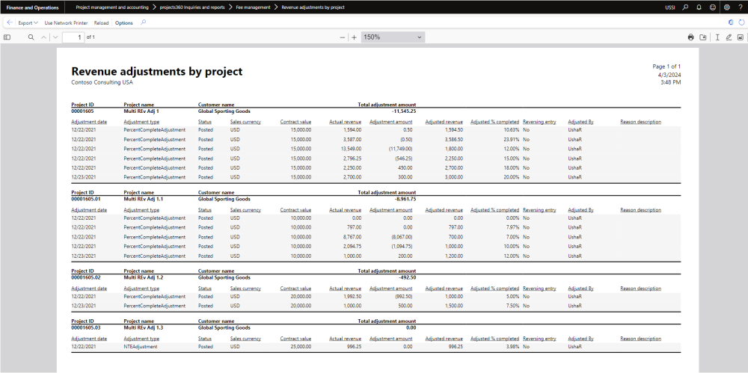Open Fee management breadcrumb
748x373 pixels.
pos(253,7)
